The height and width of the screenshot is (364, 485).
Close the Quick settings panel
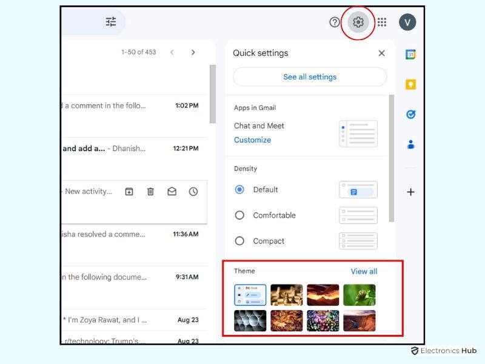click(x=381, y=53)
